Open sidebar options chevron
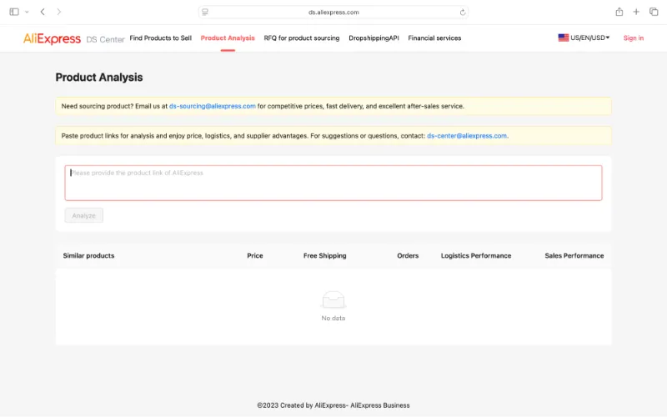Screen dimensions: 667x417 (x=27, y=12)
